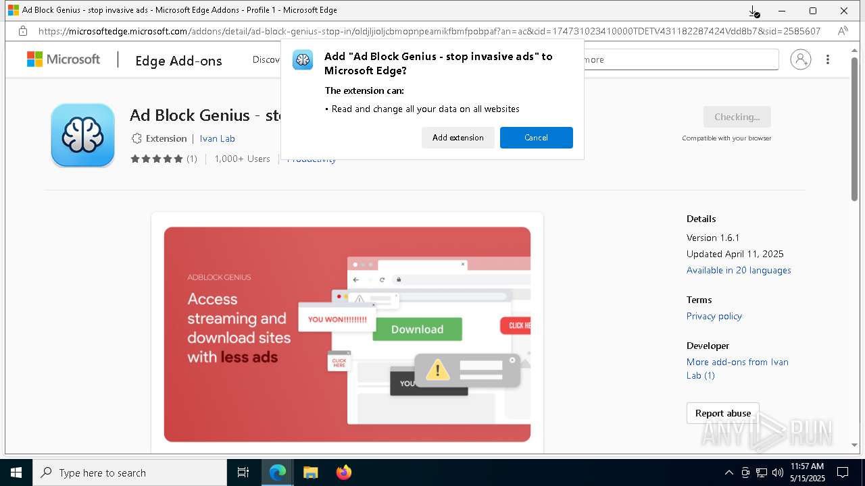The height and width of the screenshot is (486, 865).
Task: Open the Discover tab behind the dialog
Action: click(266, 59)
